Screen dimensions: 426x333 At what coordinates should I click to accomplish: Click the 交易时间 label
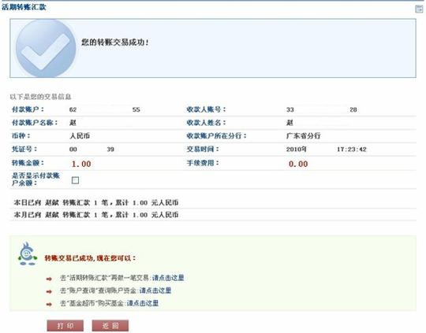[x=203, y=149]
